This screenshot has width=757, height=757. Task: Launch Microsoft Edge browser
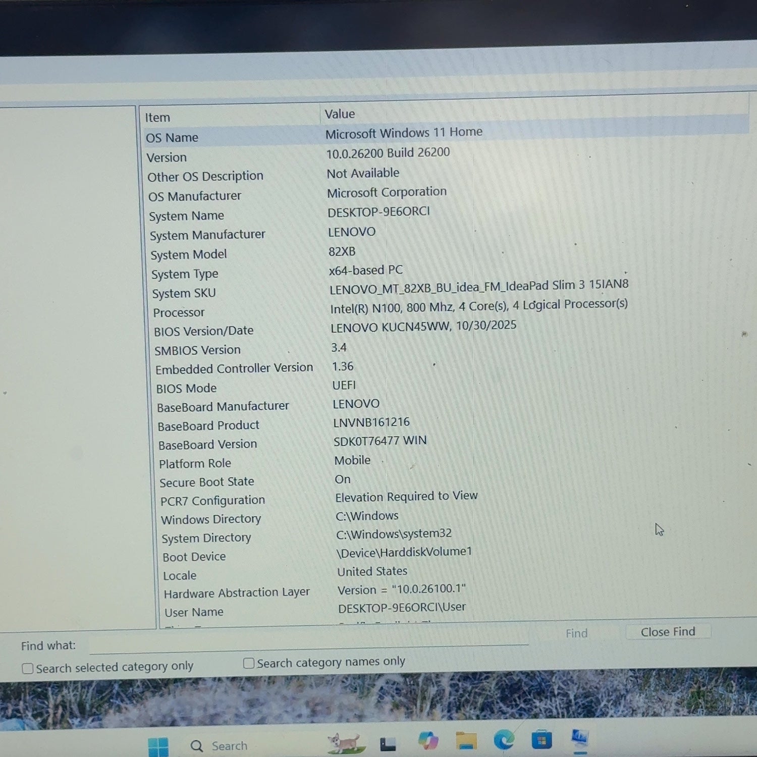(x=504, y=740)
